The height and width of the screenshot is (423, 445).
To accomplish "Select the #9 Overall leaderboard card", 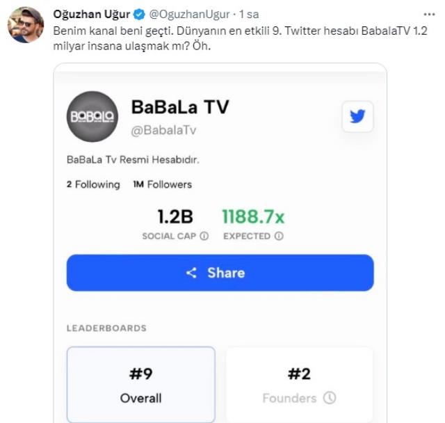I will coord(141,385).
